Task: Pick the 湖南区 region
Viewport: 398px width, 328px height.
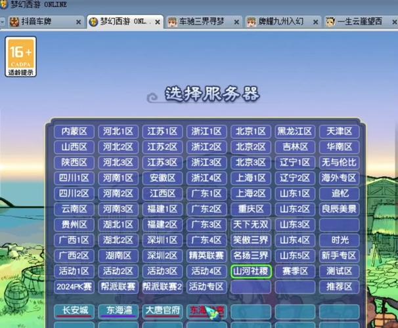Action: 118,255
